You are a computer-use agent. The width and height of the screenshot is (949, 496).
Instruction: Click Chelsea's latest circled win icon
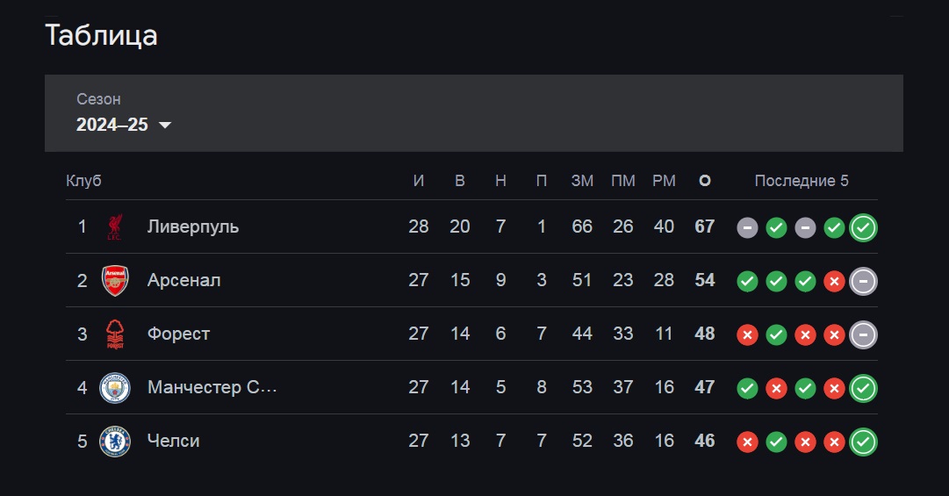(863, 442)
